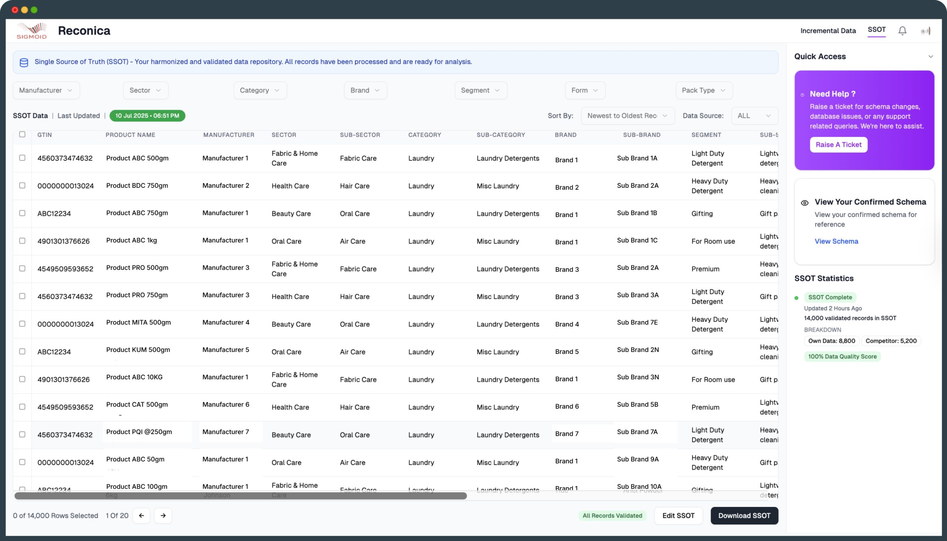Toggle the select-all header checkbox
Image resolution: width=947 pixels, height=541 pixels.
pos(22,135)
